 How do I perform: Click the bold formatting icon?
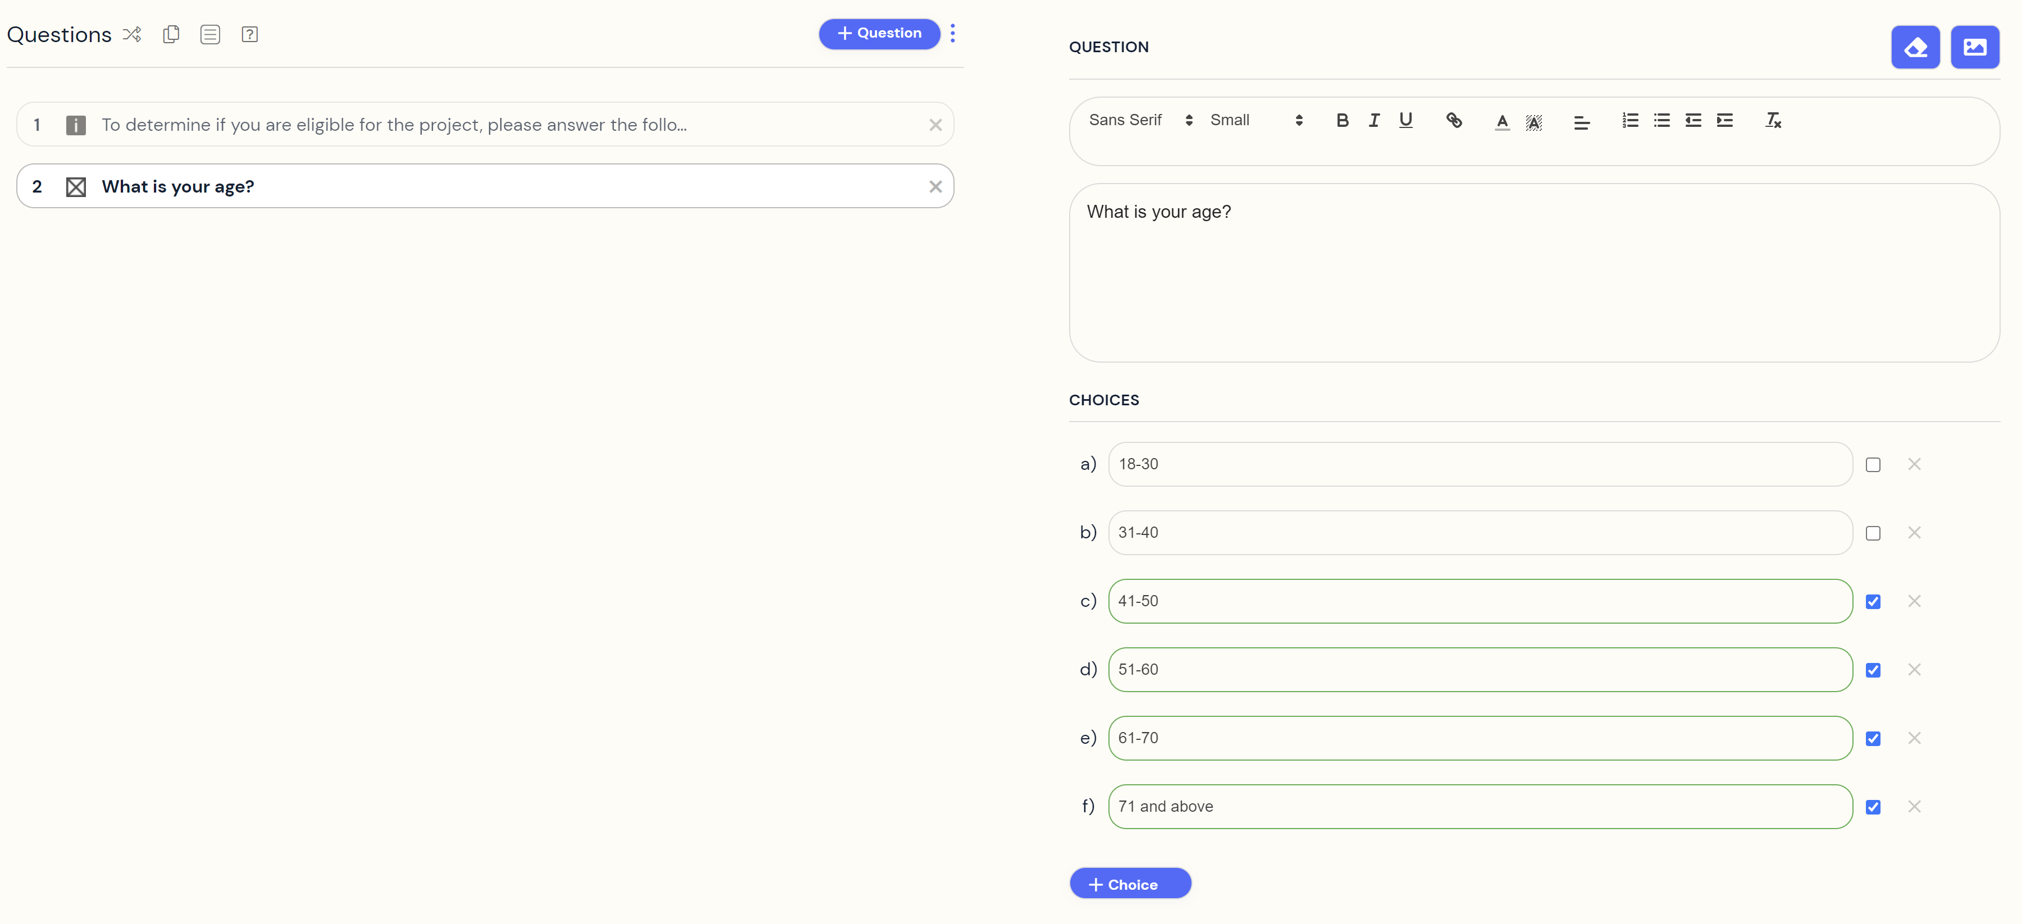click(x=1343, y=120)
